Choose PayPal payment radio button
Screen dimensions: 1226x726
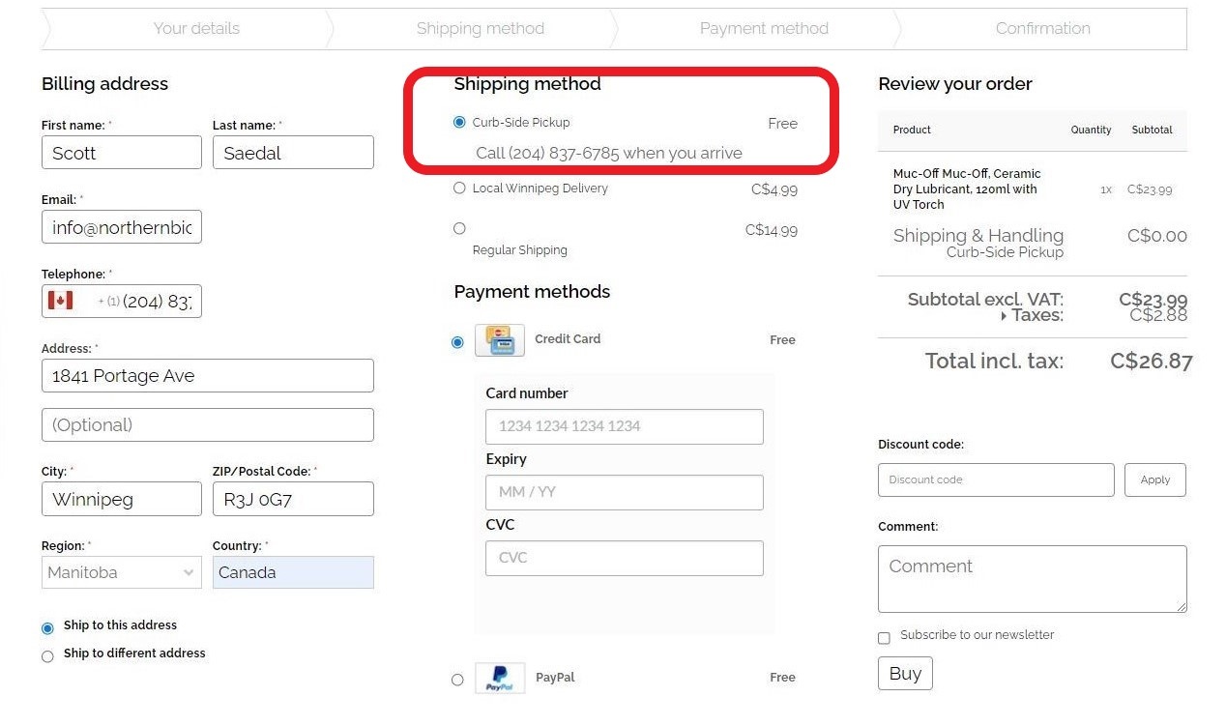[x=458, y=680]
